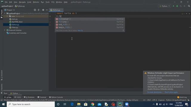Click Python 3.8 interpreter in status bar
The width and height of the screenshot is (191, 107).
tap(176, 100)
